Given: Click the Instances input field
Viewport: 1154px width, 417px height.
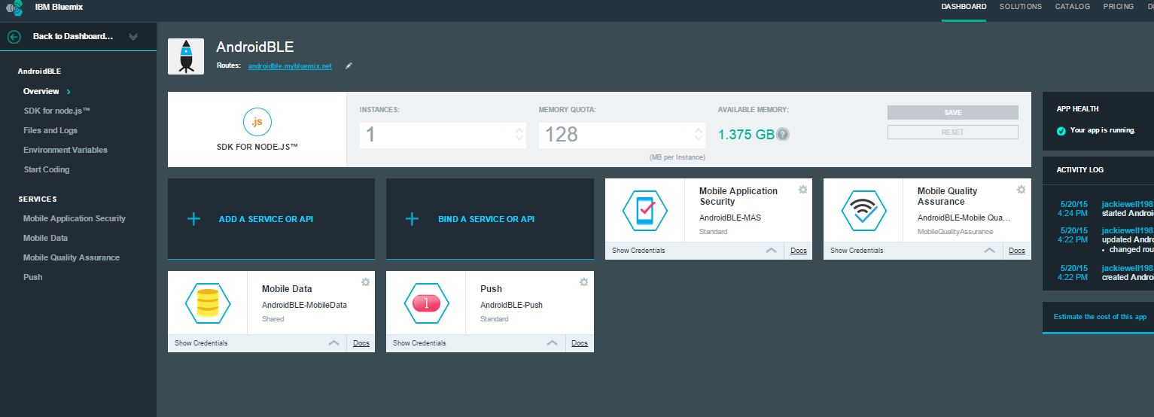Looking at the screenshot, I should pos(443,135).
